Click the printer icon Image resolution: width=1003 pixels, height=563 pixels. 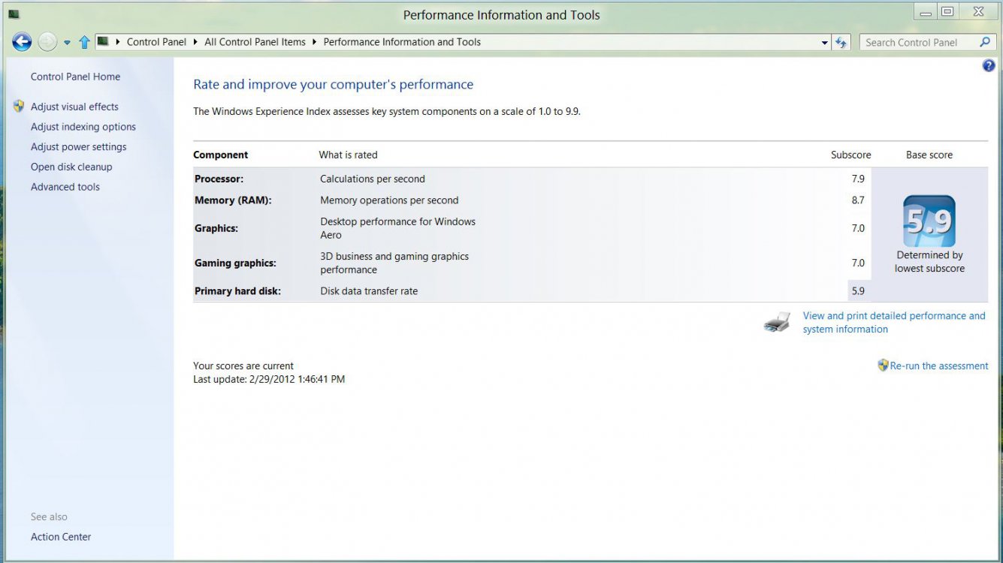pos(777,322)
